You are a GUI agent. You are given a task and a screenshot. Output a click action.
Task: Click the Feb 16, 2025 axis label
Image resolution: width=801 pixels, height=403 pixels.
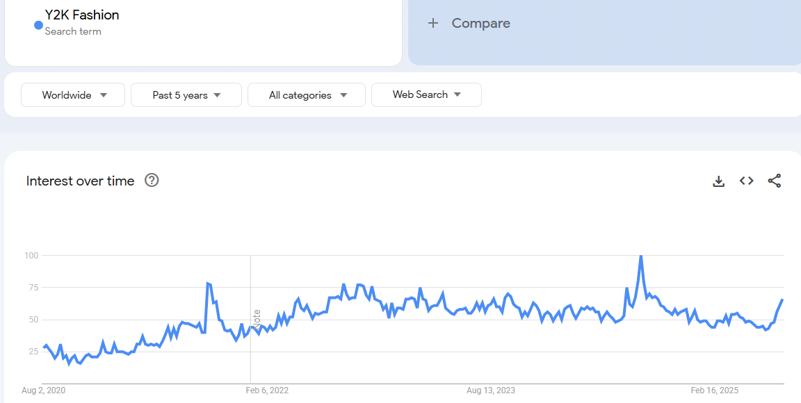pos(715,390)
